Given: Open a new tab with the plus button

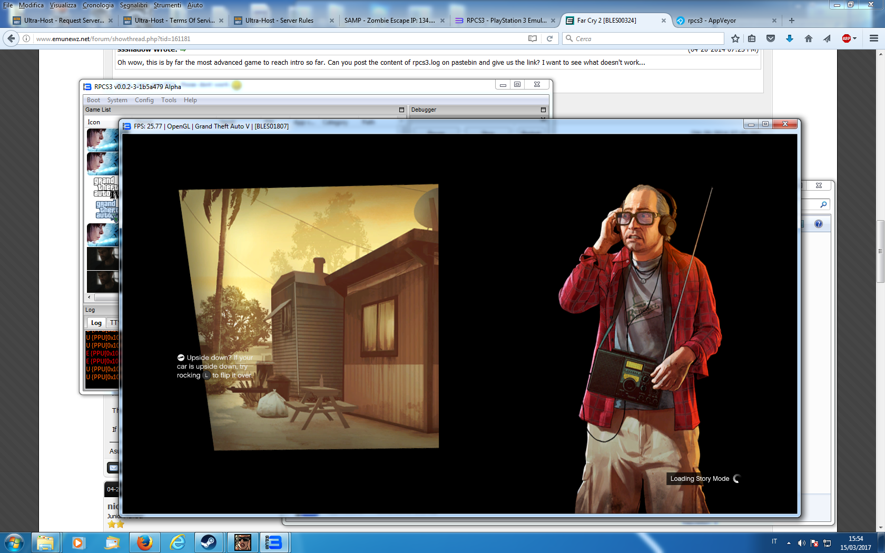Looking at the screenshot, I should coord(792,21).
